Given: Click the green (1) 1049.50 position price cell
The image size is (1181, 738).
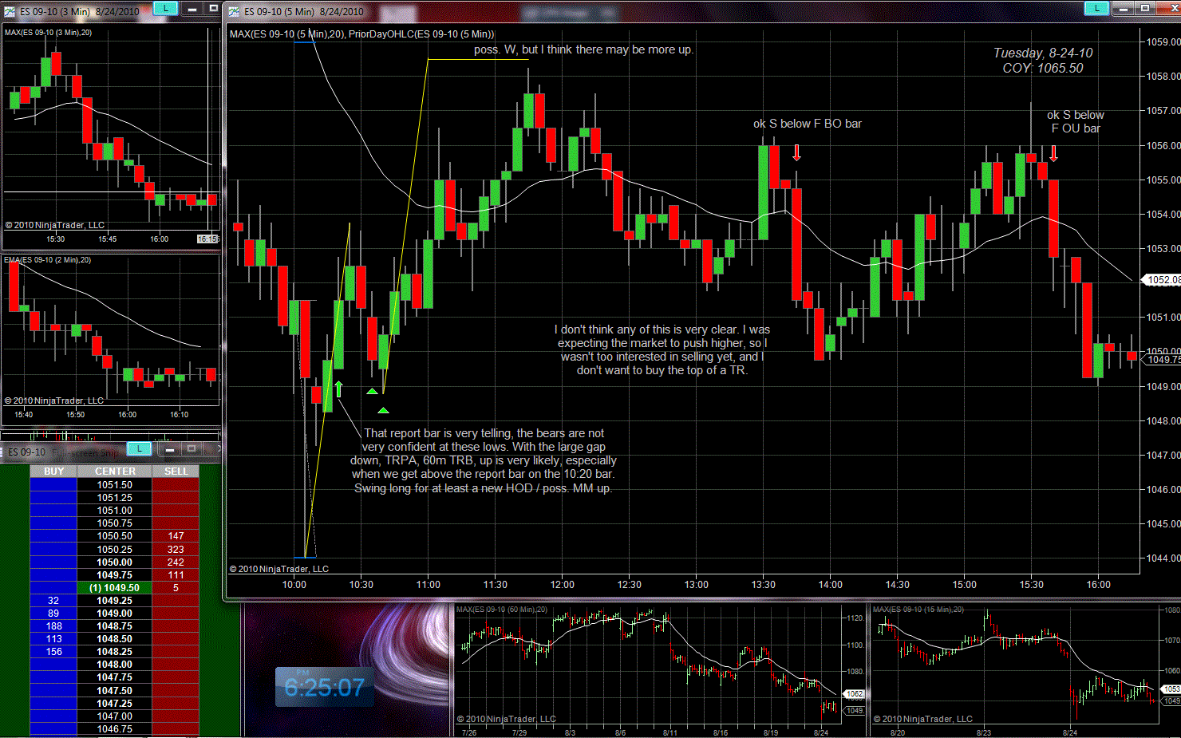Looking at the screenshot, I should tap(115, 588).
